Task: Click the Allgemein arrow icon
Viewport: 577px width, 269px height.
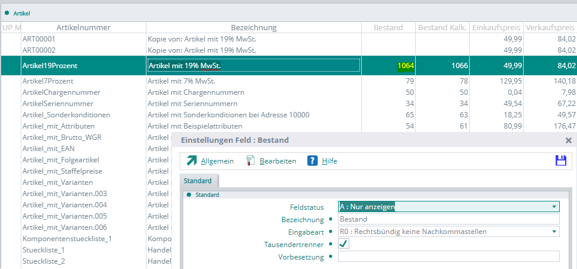Action: 192,161
